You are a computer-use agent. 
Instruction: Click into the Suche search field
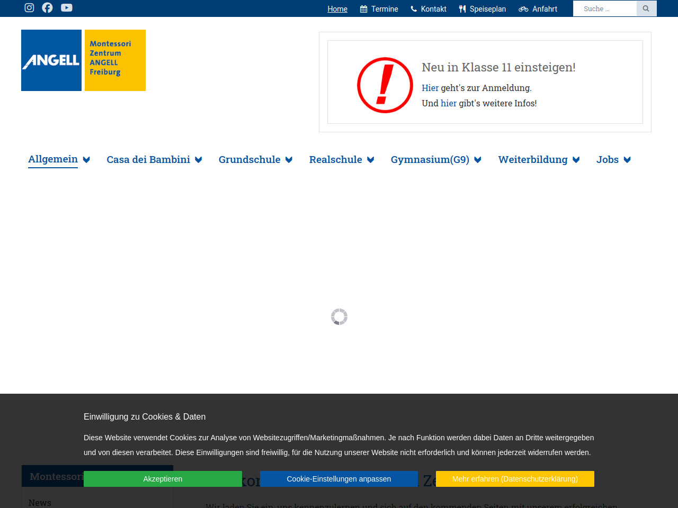point(604,8)
